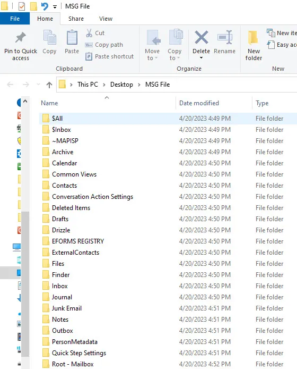Click Desktop in the address breadcrumb
The height and width of the screenshot is (369, 297).
coord(121,85)
